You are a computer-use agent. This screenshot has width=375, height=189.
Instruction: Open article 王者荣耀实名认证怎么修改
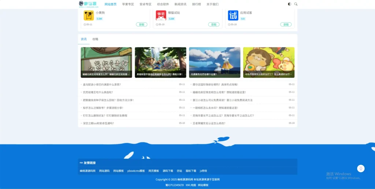[209, 123]
